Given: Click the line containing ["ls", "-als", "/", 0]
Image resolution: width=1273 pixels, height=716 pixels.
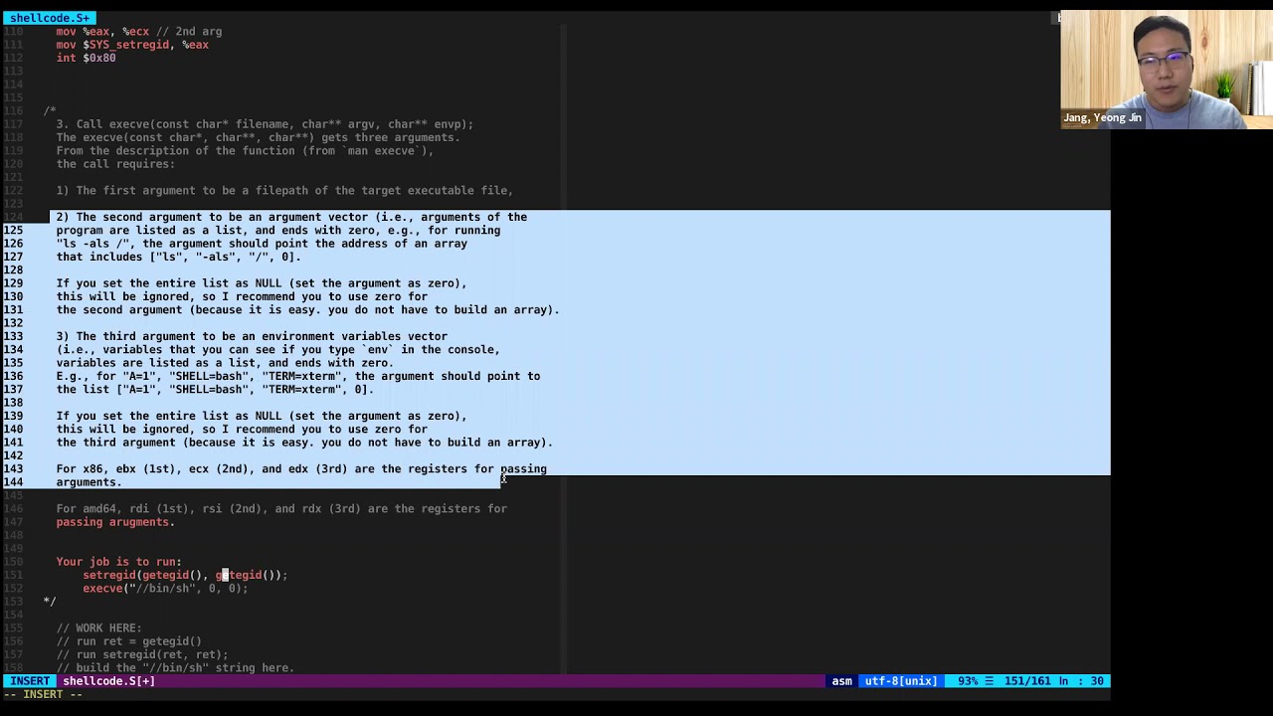Looking at the screenshot, I should [x=178, y=257].
